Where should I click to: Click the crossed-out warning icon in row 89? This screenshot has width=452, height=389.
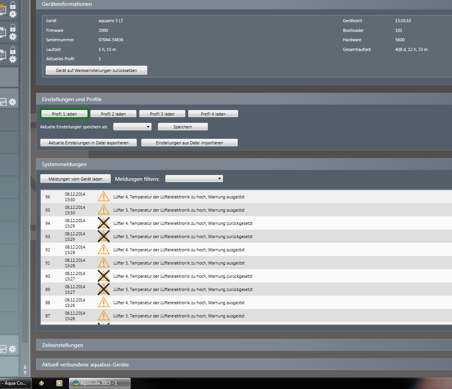click(104, 289)
